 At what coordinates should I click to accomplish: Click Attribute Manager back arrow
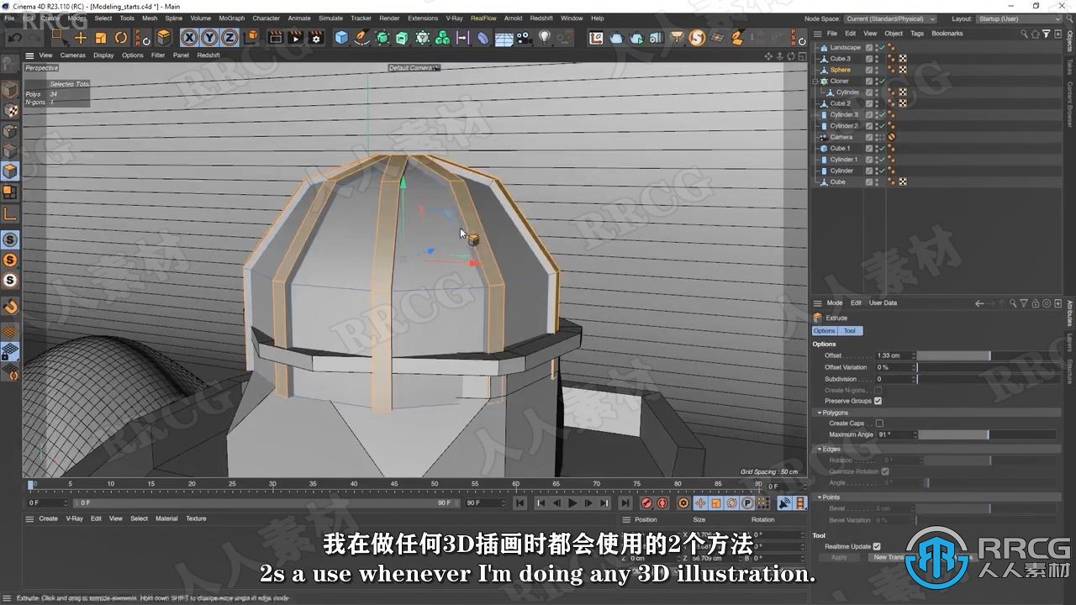pos(979,303)
